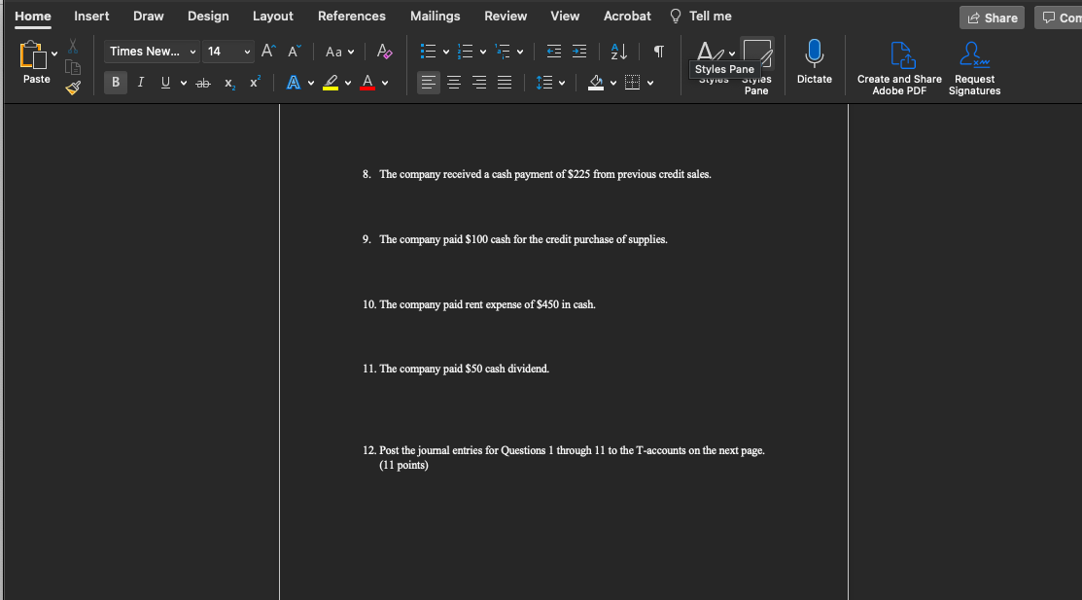Toggle Subscript formatting
The height and width of the screenshot is (600, 1082).
[x=229, y=83]
